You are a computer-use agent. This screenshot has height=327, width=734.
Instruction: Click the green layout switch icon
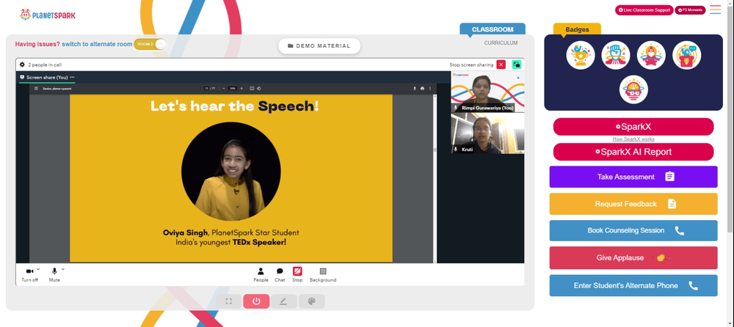(516, 65)
